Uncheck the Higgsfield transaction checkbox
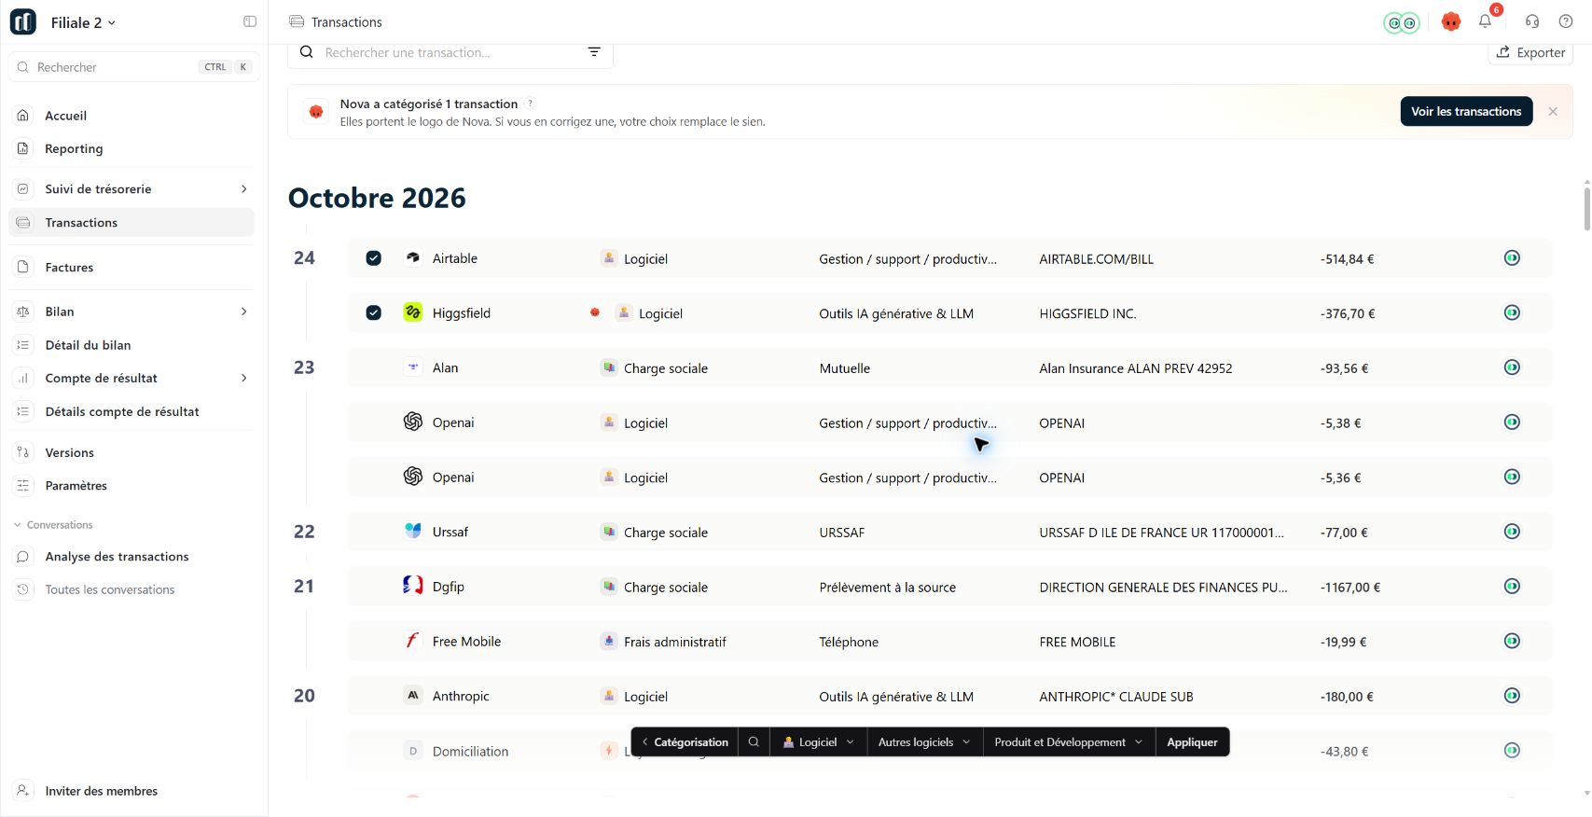 pyautogui.click(x=373, y=313)
